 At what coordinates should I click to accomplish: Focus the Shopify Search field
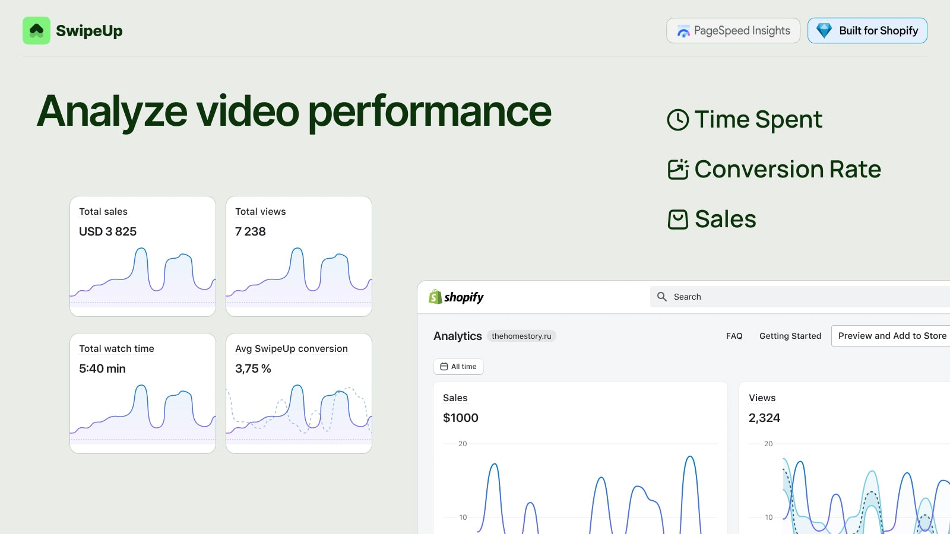pyautogui.click(x=800, y=297)
